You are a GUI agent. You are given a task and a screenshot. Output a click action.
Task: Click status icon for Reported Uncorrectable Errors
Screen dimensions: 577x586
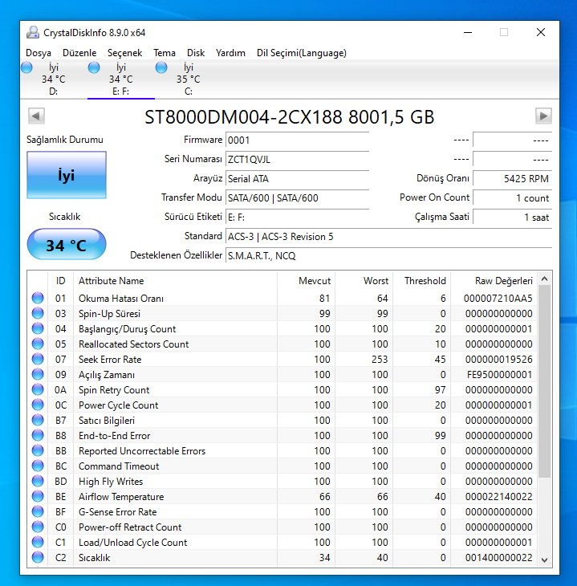click(38, 450)
